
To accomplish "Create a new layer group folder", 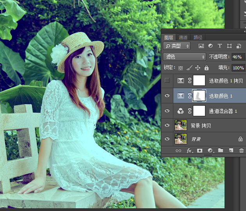I will point(221,151).
